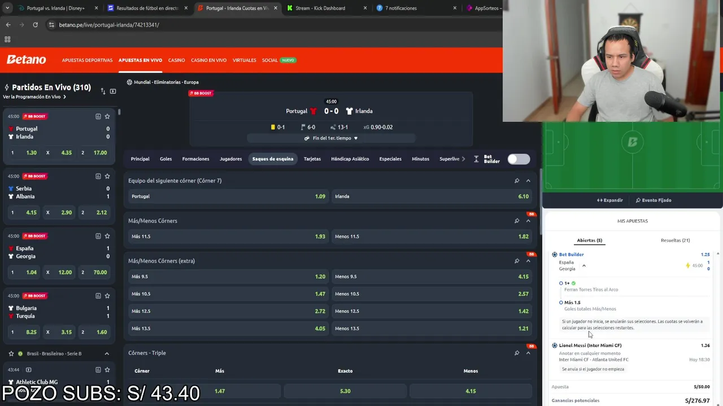Open Casino en Vivo menu item

click(x=208, y=60)
